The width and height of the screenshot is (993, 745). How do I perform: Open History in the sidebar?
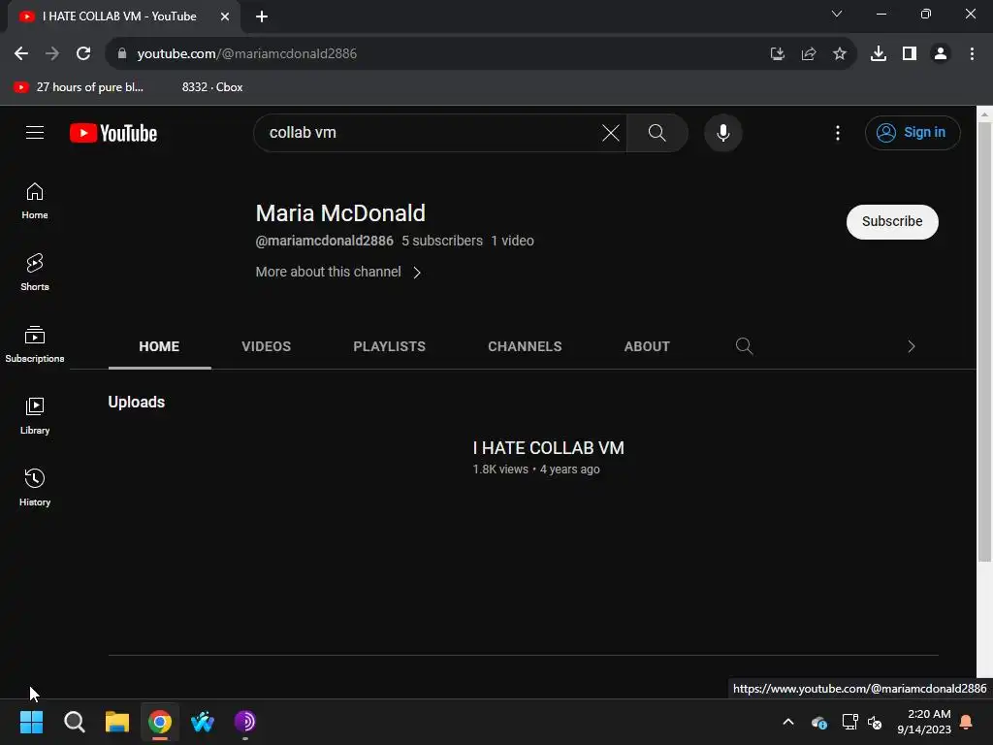pyautogui.click(x=35, y=487)
